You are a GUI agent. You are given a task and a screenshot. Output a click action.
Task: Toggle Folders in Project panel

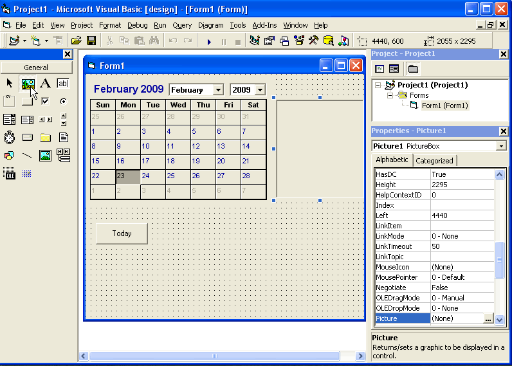pos(413,69)
